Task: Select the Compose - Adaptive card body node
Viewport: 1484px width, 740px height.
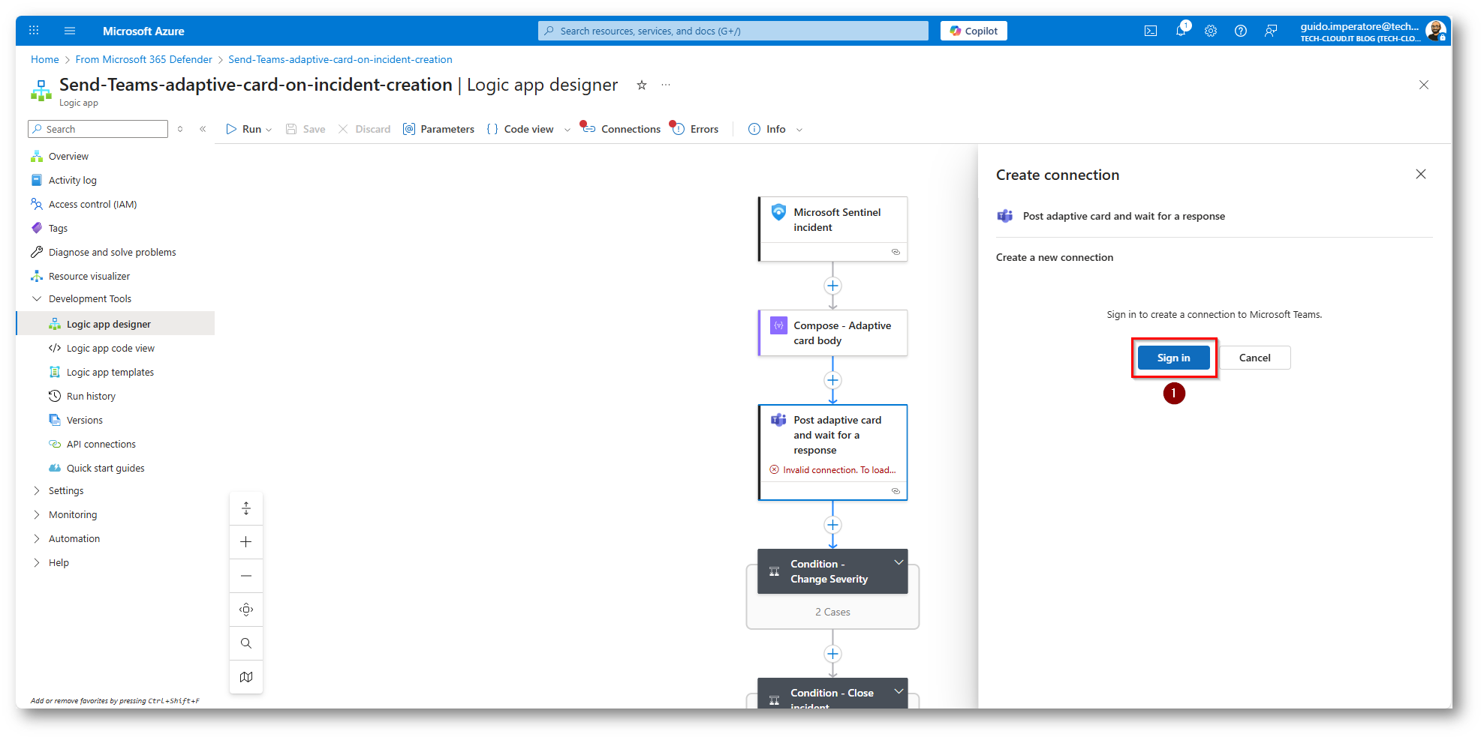Action: [x=832, y=333]
